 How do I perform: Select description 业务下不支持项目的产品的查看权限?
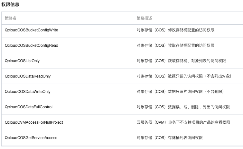(199, 122)
